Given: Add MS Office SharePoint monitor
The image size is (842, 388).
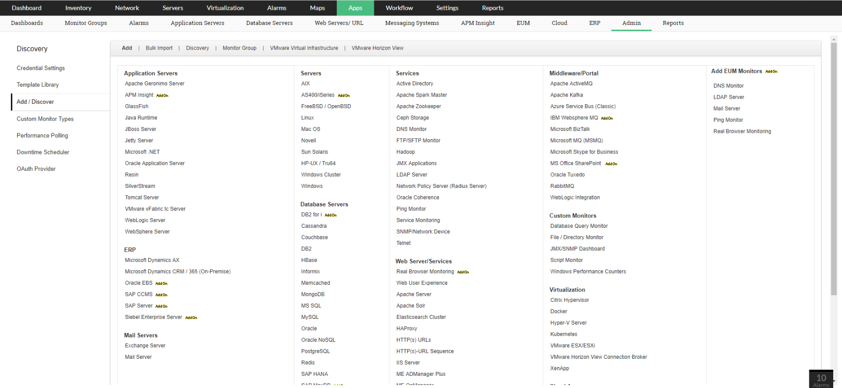Looking at the screenshot, I should tap(575, 164).
